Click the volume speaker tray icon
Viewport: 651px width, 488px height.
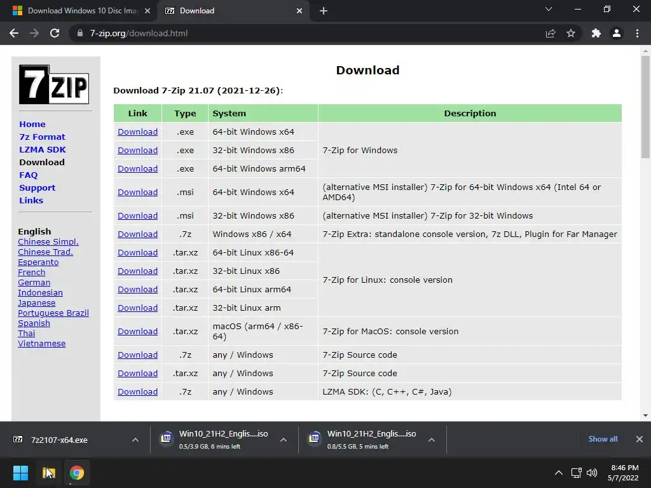coord(592,473)
